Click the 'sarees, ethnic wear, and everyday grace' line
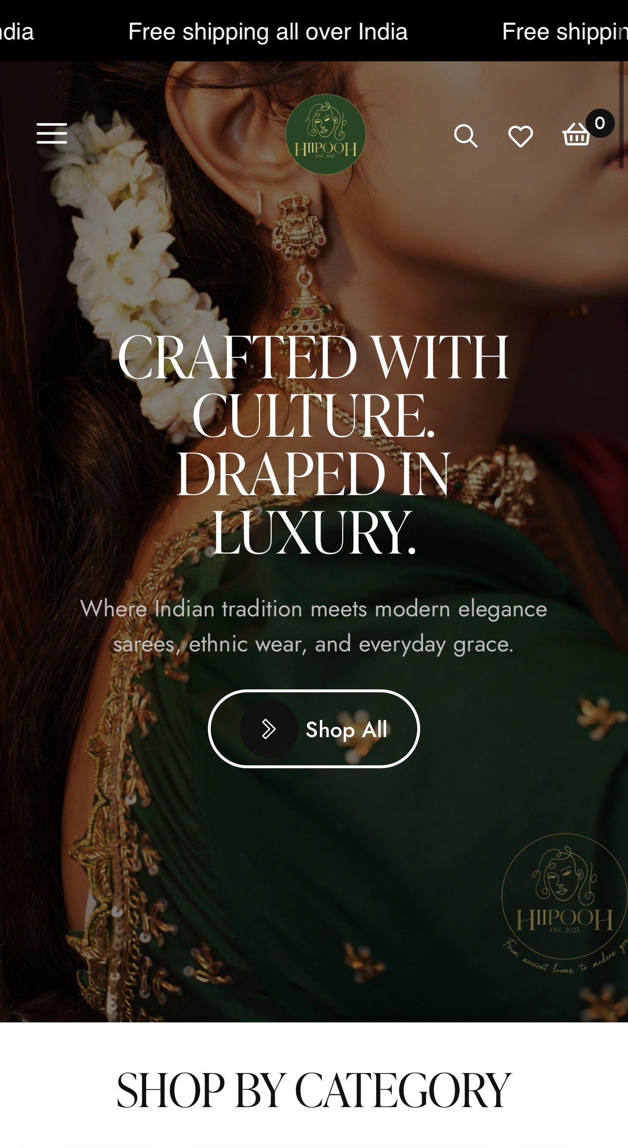The image size is (628, 1148). 314,644
